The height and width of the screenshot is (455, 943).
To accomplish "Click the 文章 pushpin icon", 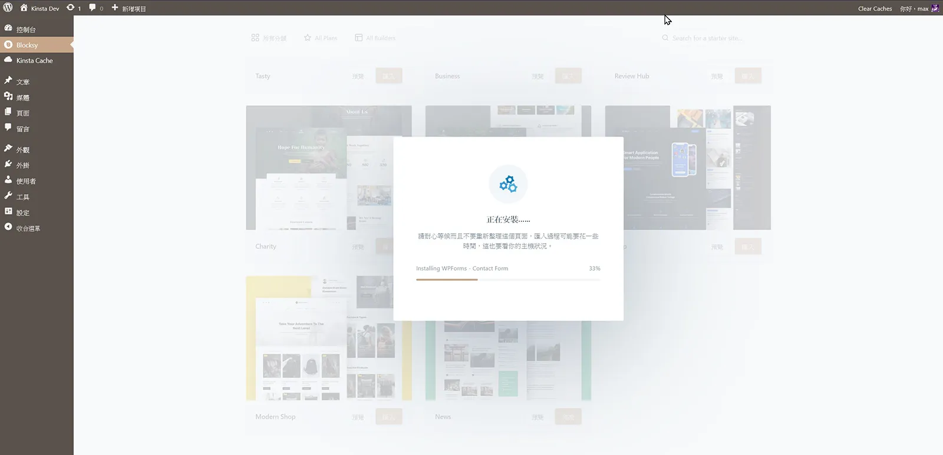I will pos(8,81).
